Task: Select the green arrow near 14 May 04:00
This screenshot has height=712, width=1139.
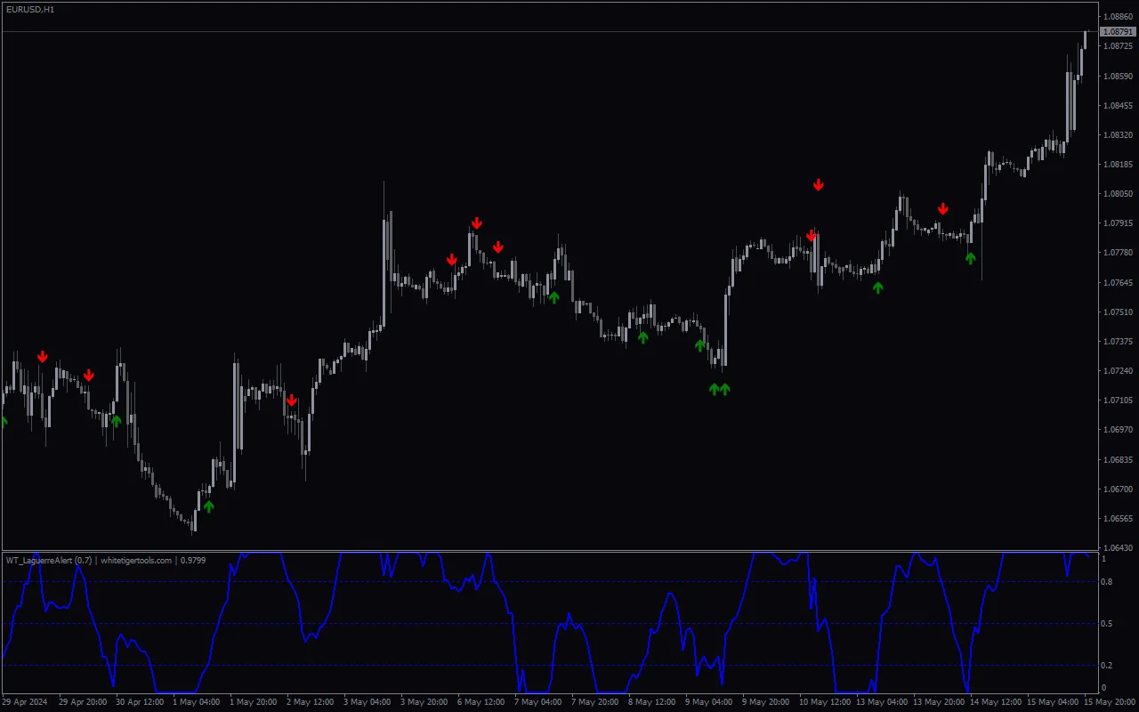Action: tap(971, 258)
